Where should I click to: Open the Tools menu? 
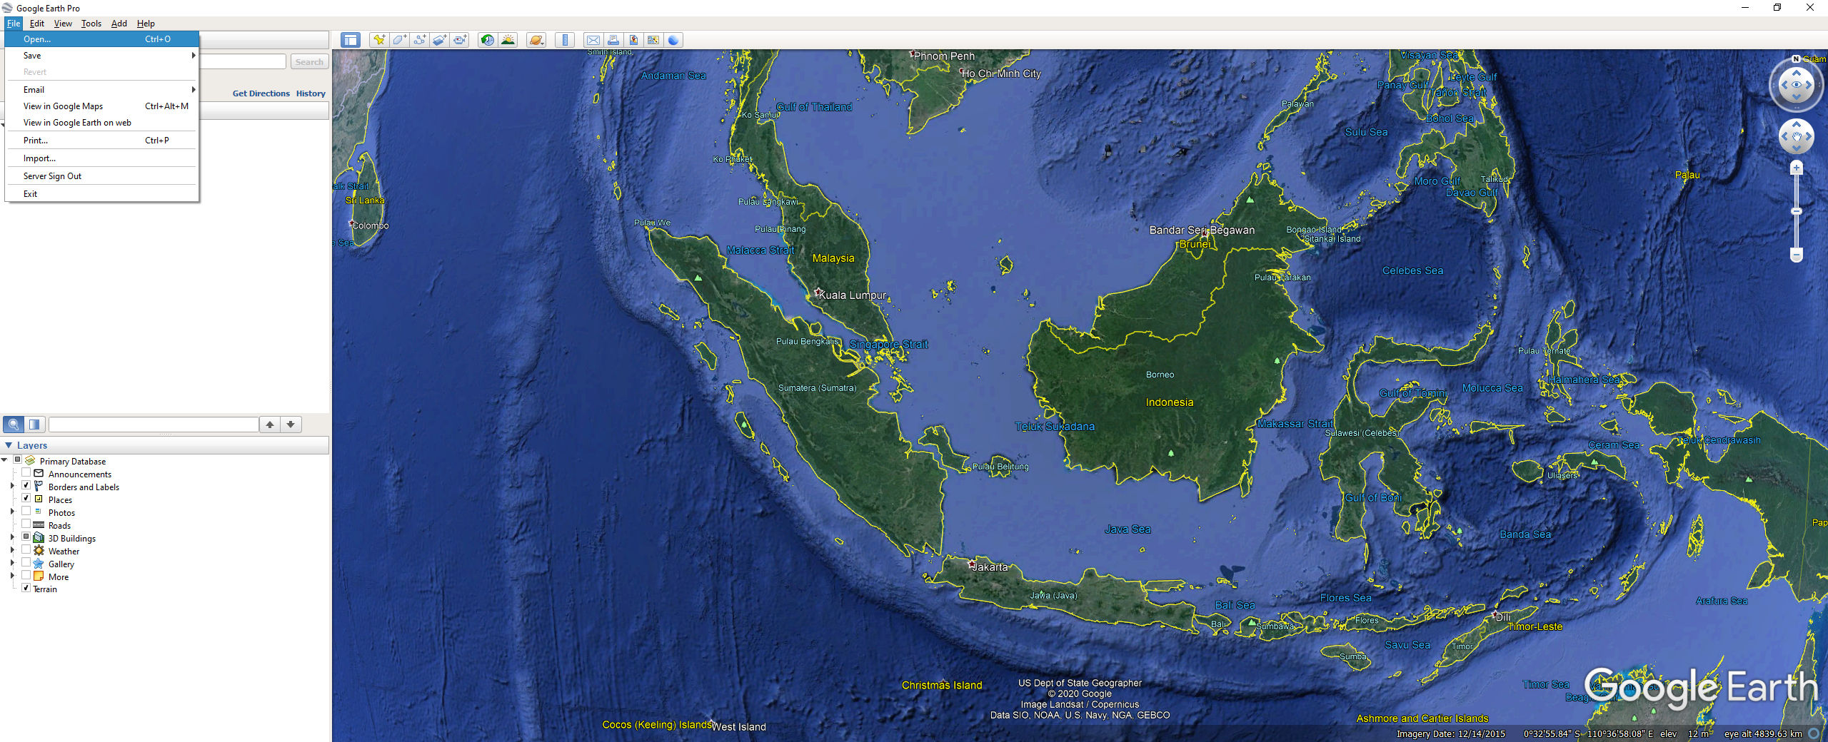(x=91, y=24)
